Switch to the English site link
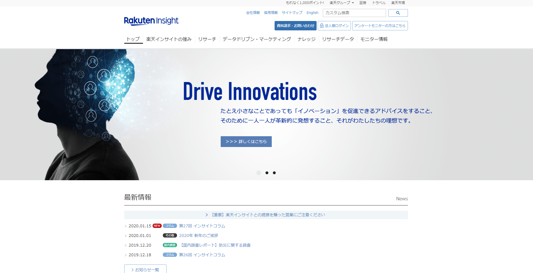Image resolution: width=533 pixels, height=273 pixels. click(x=312, y=13)
